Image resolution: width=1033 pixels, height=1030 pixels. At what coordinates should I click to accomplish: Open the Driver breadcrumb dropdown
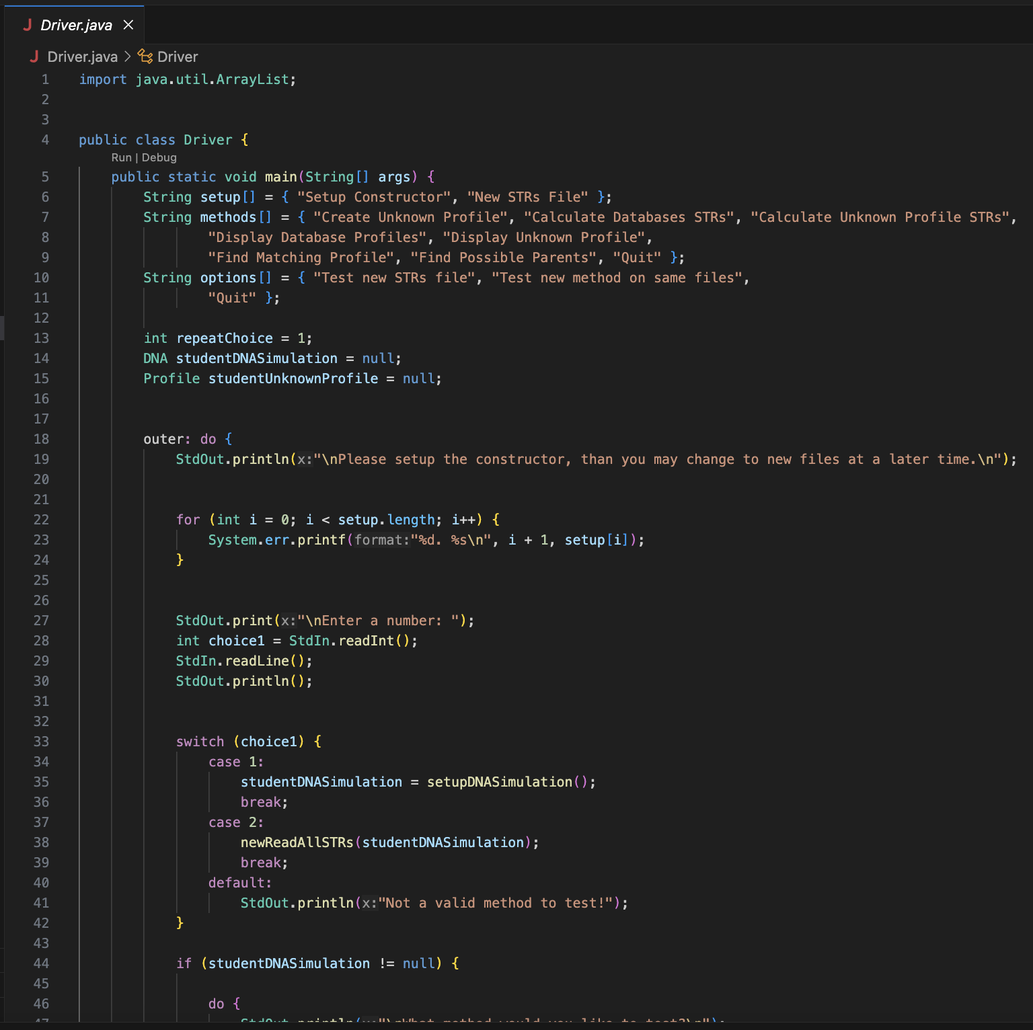178,56
